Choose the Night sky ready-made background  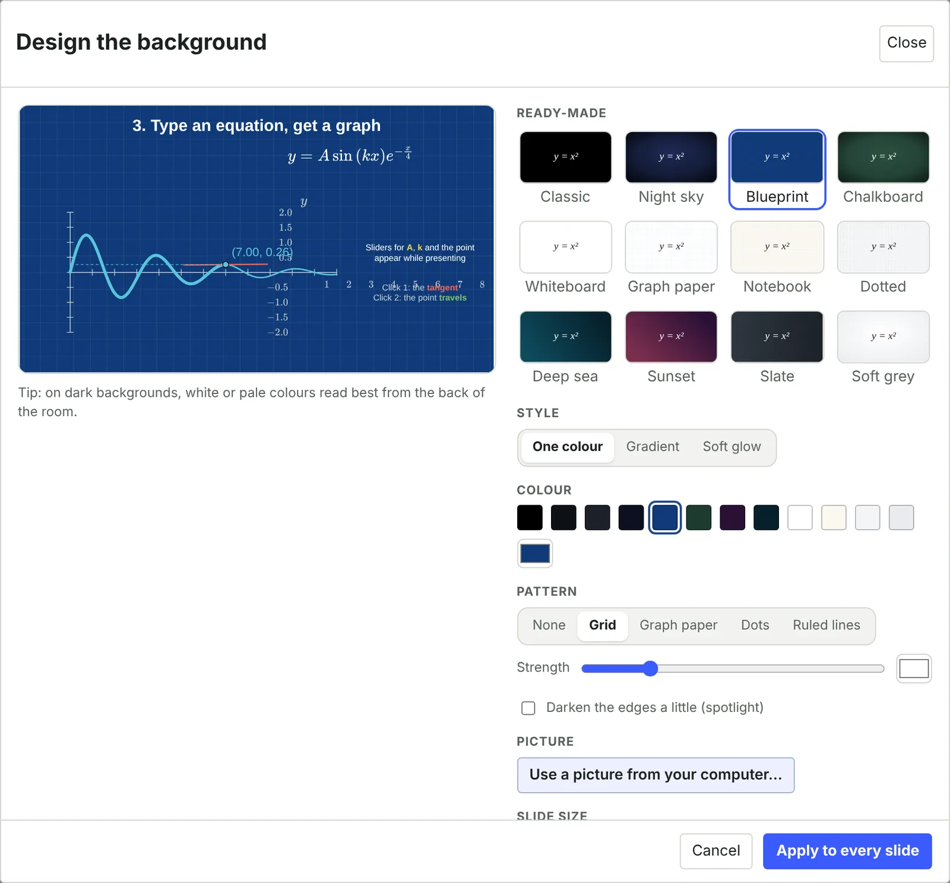click(671, 169)
